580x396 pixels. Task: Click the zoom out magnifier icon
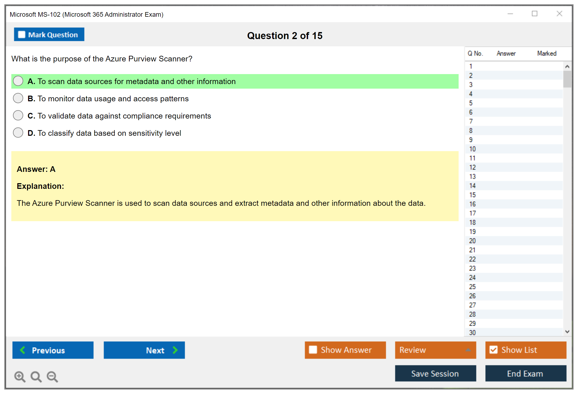click(x=52, y=376)
